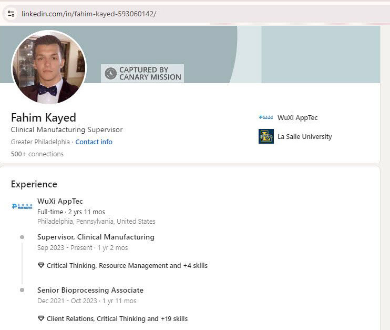Click the WuXi AppTec logo under Experience
The image size is (390, 330).
22,206
